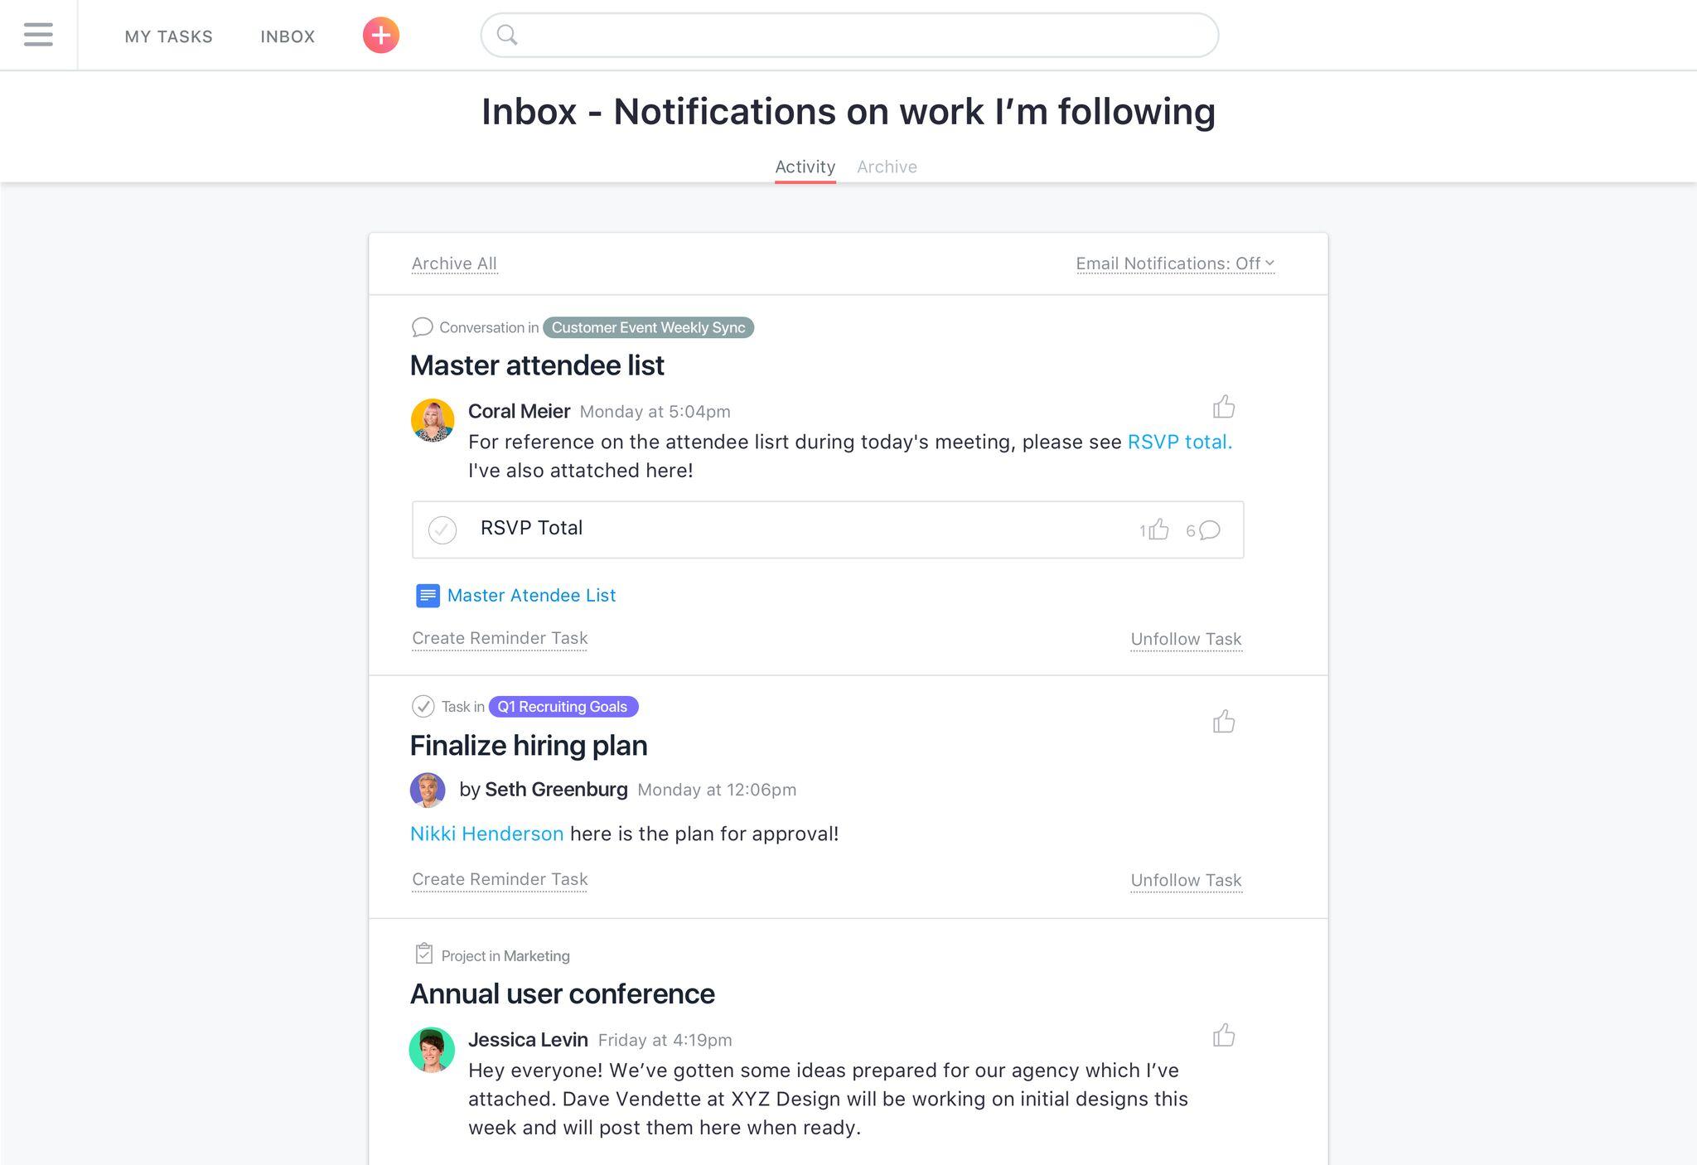Click the search bar icon
This screenshot has width=1697, height=1165.
click(507, 35)
